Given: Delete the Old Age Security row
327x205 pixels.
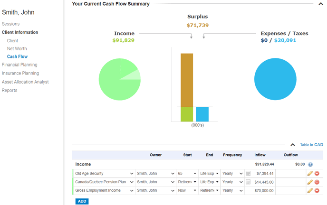Looking at the screenshot, I should click(317, 174).
